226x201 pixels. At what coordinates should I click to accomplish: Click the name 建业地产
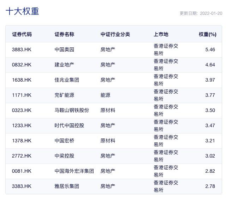pyautogui.click(x=64, y=65)
